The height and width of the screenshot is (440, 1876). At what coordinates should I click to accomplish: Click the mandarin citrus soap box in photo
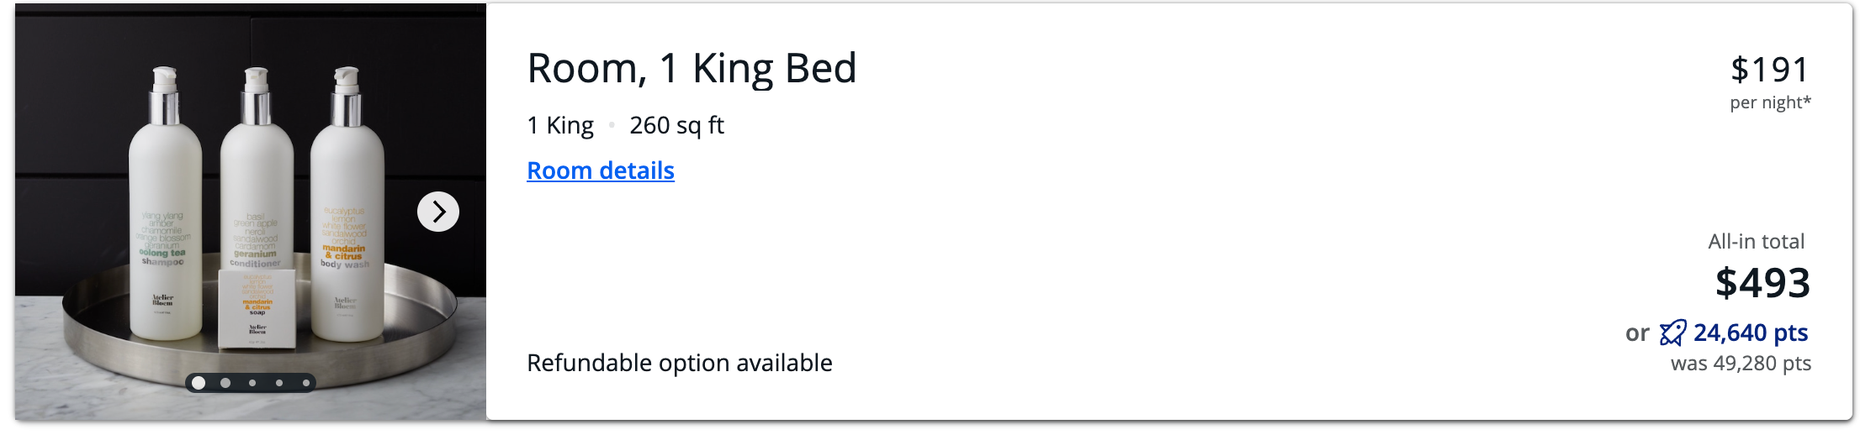click(257, 308)
